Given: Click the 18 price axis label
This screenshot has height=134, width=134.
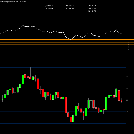Looking at the screenshot, I should 127,112.
